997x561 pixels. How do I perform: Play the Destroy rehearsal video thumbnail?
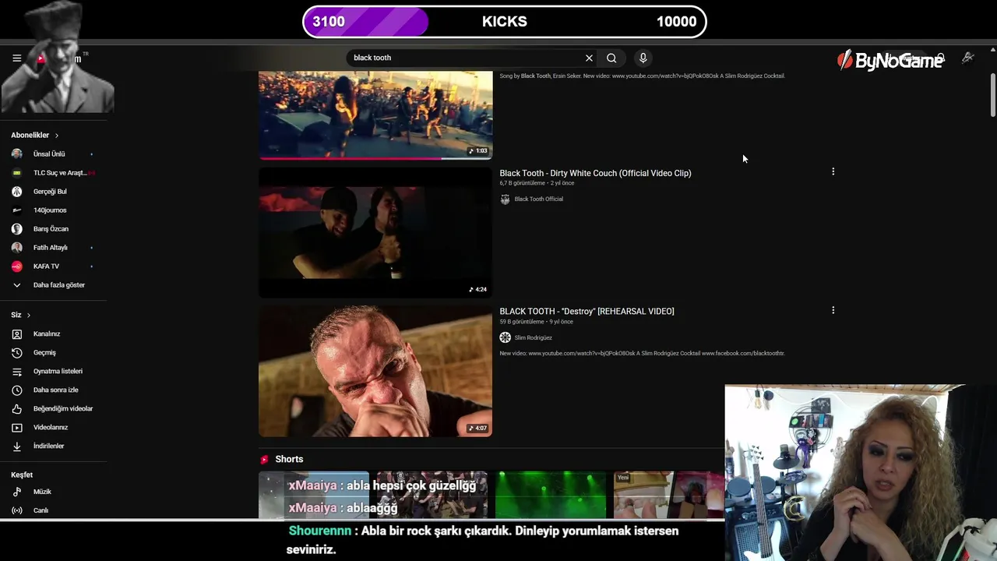pyautogui.click(x=375, y=371)
